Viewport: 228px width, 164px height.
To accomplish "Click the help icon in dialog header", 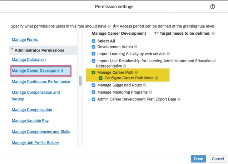I will coord(213,7).
